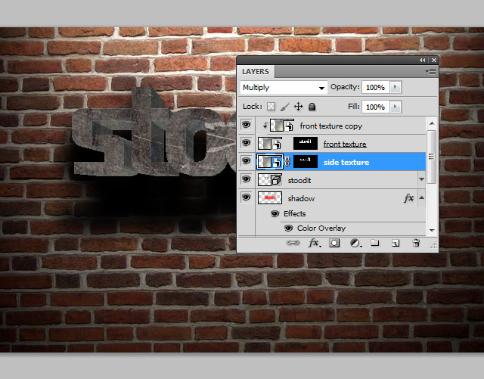Delete layer trash icon
Viewport: 484px width, 379px height.
coord(416,243)
